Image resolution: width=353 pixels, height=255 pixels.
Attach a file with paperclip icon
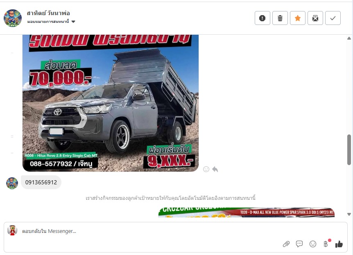coord(286,244)
